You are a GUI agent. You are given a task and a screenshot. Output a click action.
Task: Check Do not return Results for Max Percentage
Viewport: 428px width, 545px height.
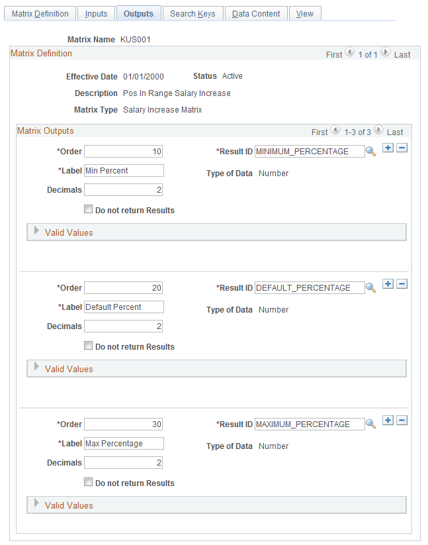pos(88,481)
